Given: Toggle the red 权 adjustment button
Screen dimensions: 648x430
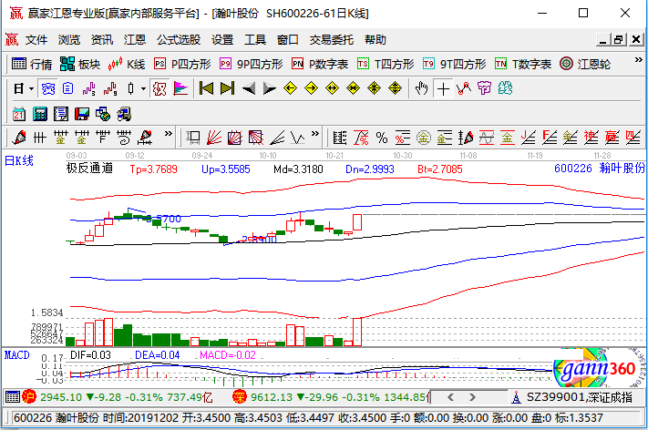Looking at the screenshot, I should 159,88.
